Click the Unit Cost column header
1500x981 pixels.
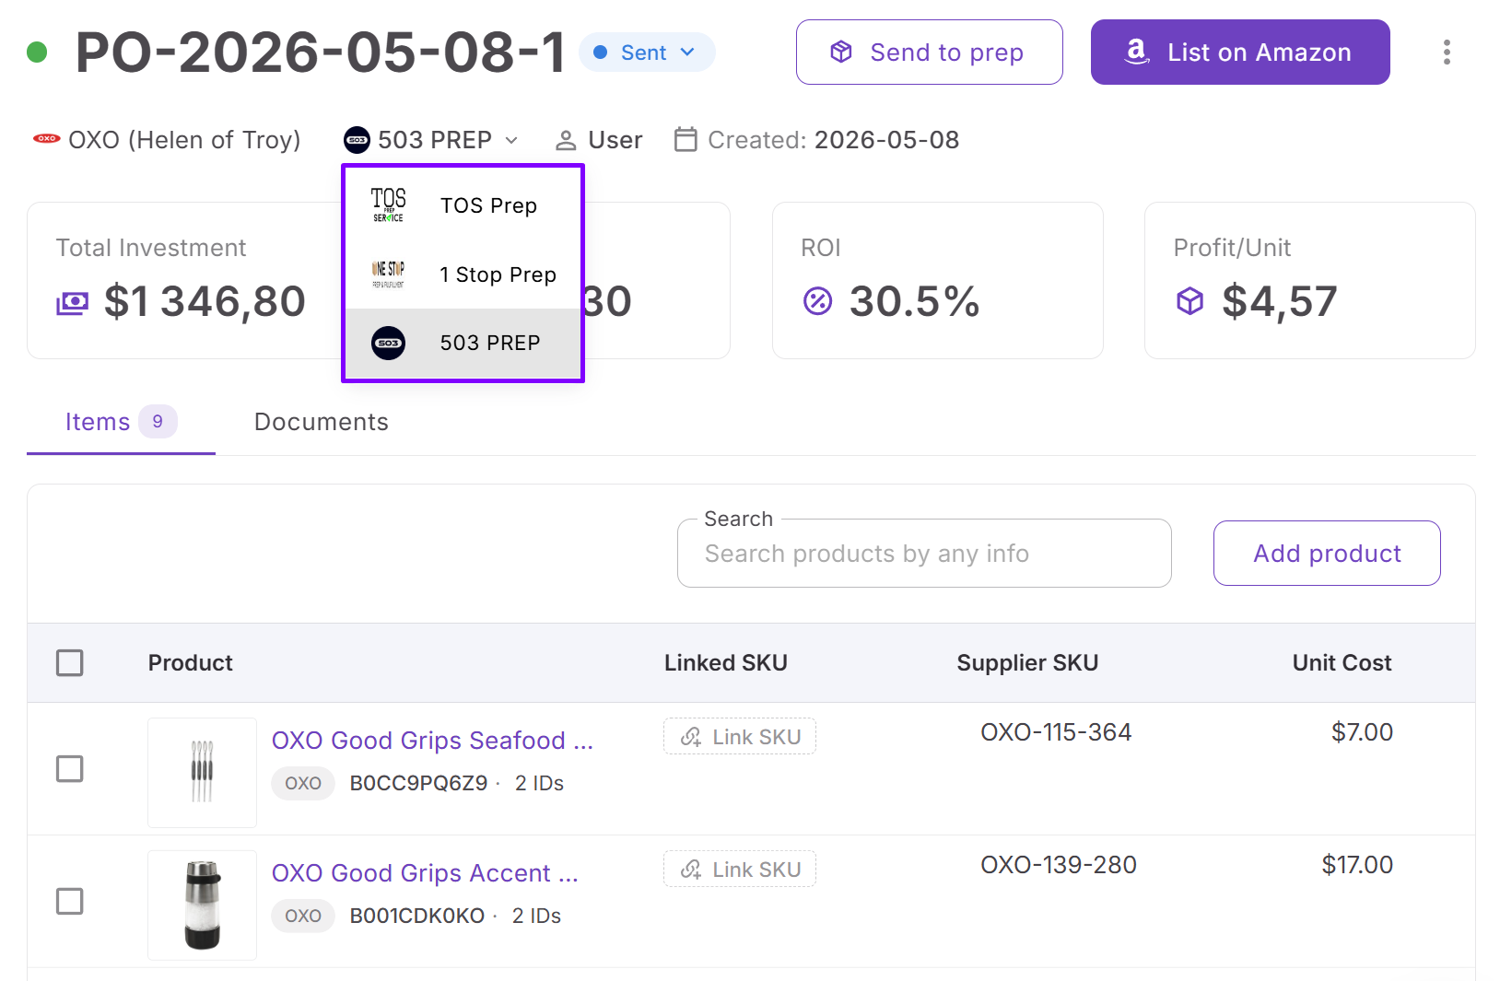point(1342,662)
